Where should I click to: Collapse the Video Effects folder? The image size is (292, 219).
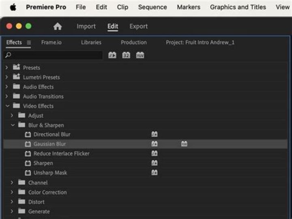[7, 106]
